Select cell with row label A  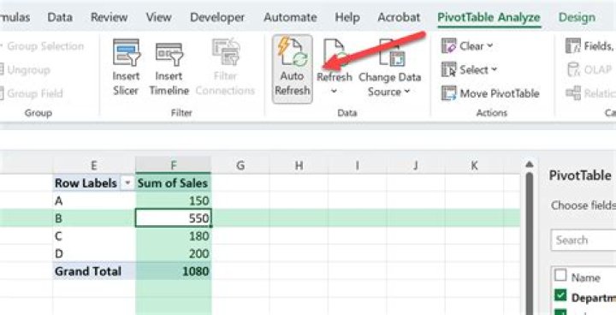[94, 201]
